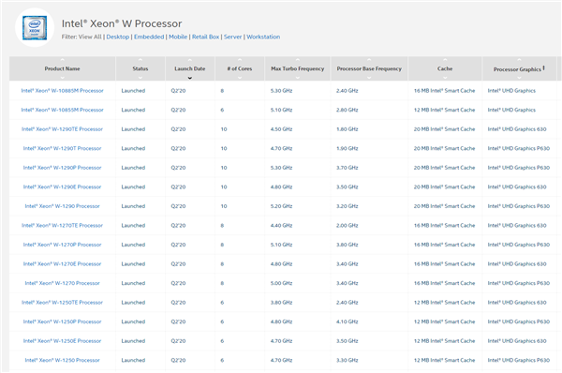Sort Status column ascending arrow
Viewport: 562px width, 373px height.
pyautogui.click(x=140, y=60)
